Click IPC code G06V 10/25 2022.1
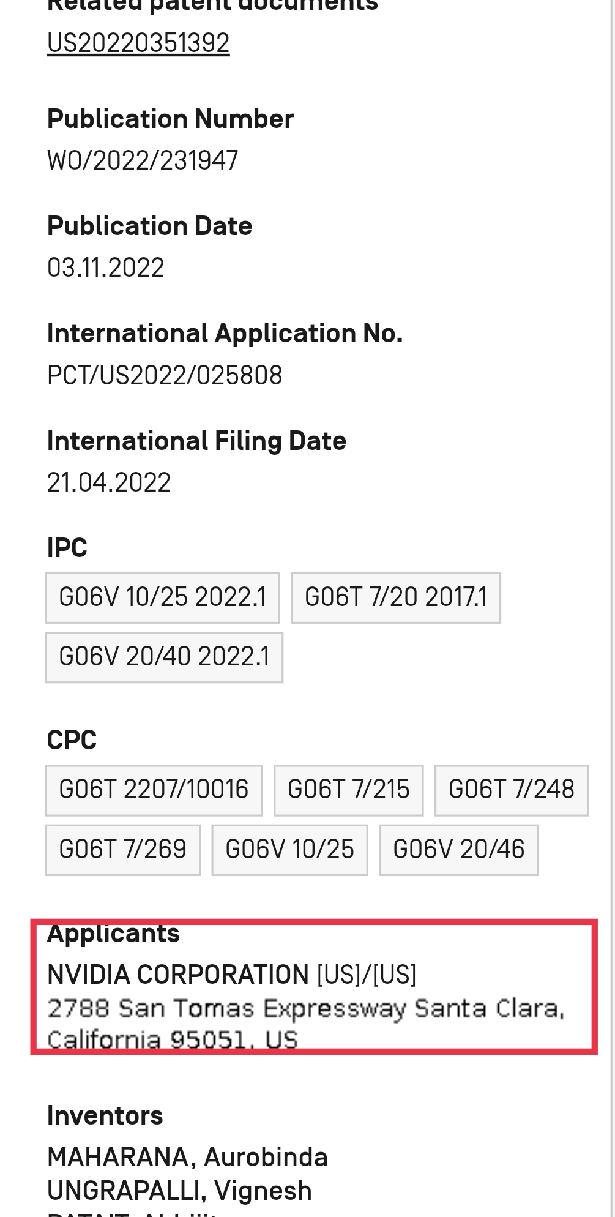The width and height of the screenshot is (615, 1217). point(162,597)
